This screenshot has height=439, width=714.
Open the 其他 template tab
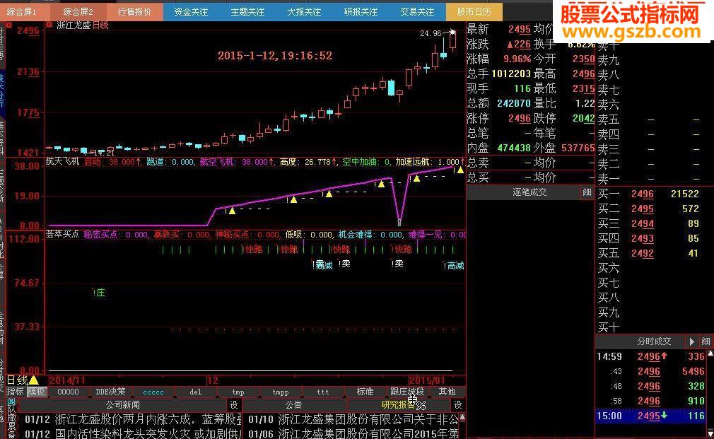(x=447, y=392)
